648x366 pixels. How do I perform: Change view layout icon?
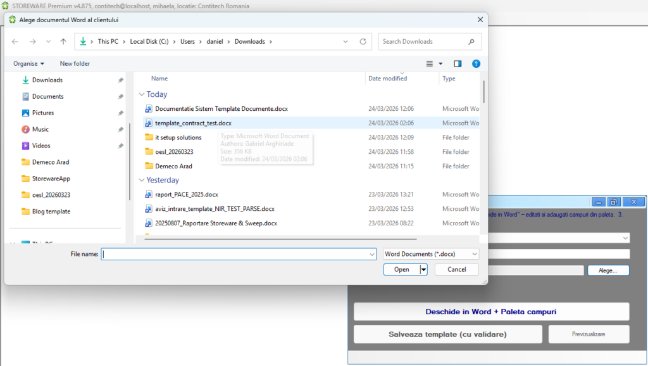(x=430, y=64)
